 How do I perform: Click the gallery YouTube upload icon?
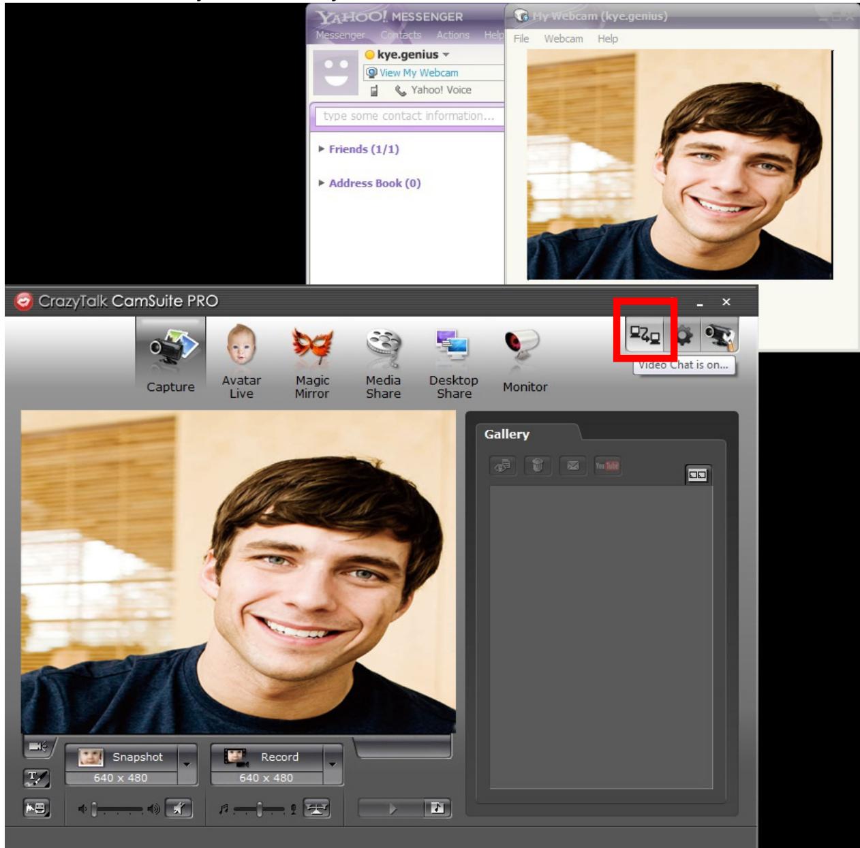tap(607, 466)
